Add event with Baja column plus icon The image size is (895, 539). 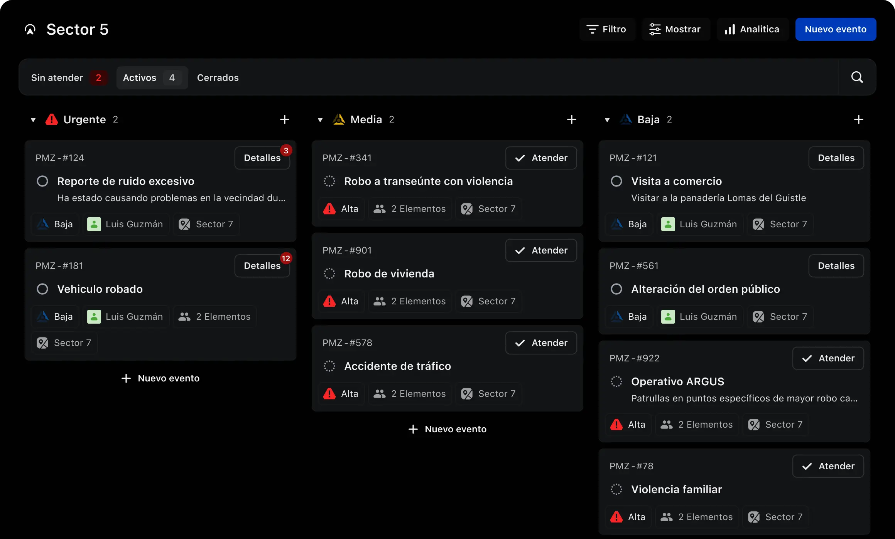coord(858,119)
